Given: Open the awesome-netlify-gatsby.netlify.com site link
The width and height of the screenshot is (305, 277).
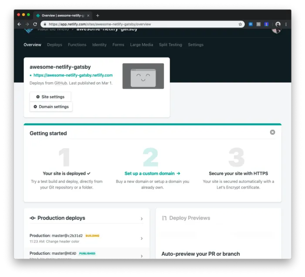Looking at the screenshot, I should 73,75.
